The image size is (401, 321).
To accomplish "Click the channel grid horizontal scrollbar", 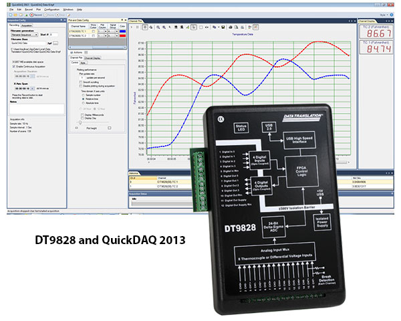I will (97, 47).
